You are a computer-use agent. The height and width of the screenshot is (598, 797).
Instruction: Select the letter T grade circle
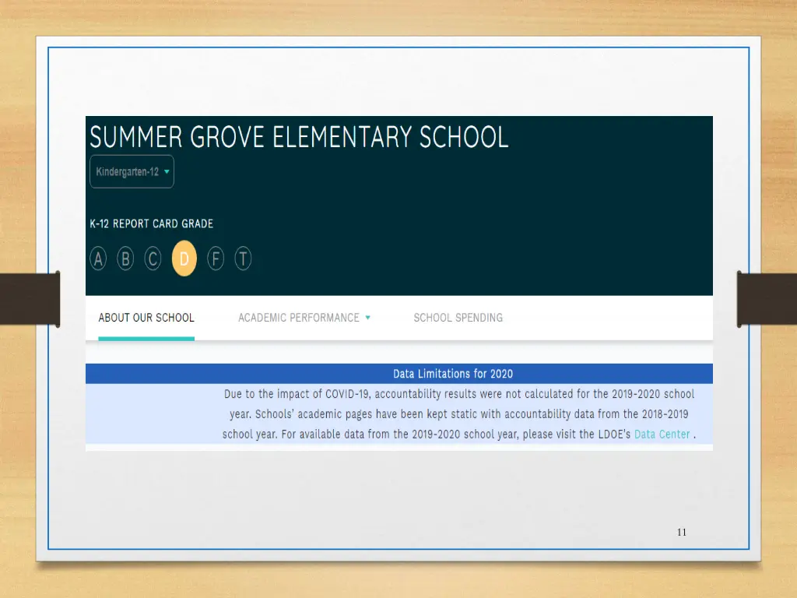click(x=243, y=259)
